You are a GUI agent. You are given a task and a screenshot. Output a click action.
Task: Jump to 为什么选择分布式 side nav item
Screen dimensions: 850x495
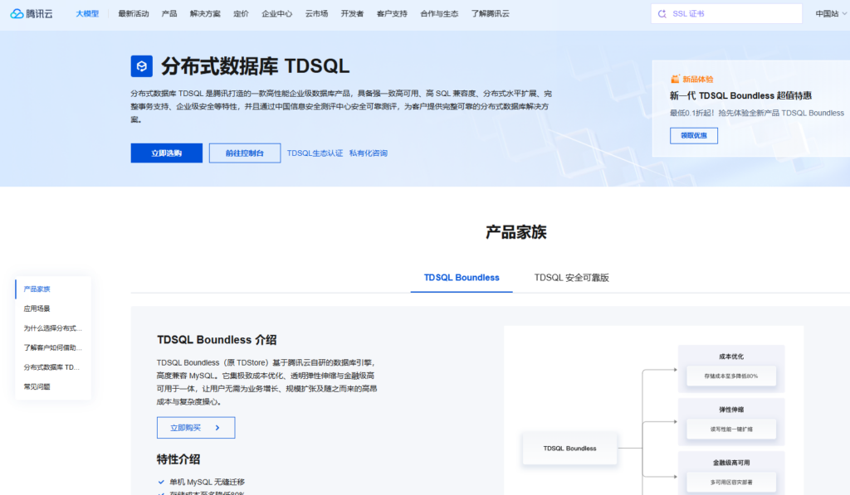52,328
